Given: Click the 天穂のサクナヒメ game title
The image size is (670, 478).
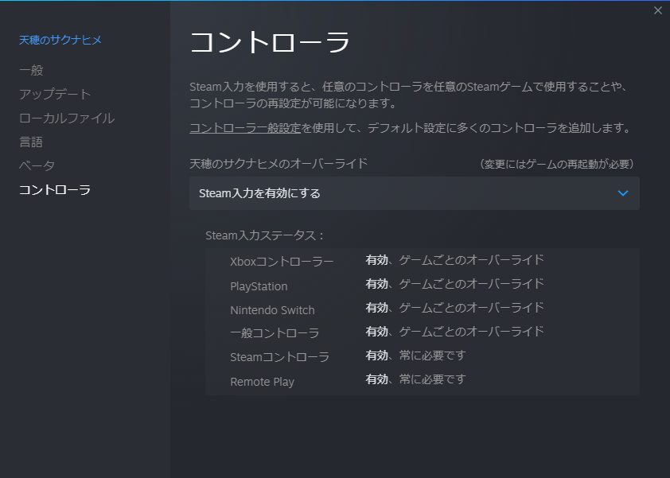Looking at the screenshot, I should coord(60,40).
